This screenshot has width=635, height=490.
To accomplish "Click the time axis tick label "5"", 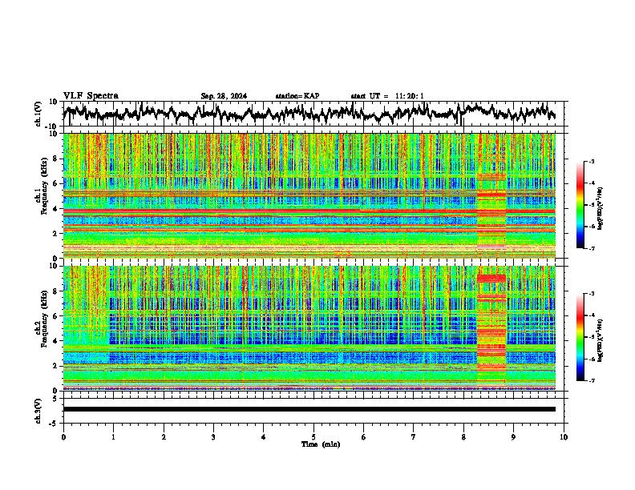I will (x=313, y=437).
